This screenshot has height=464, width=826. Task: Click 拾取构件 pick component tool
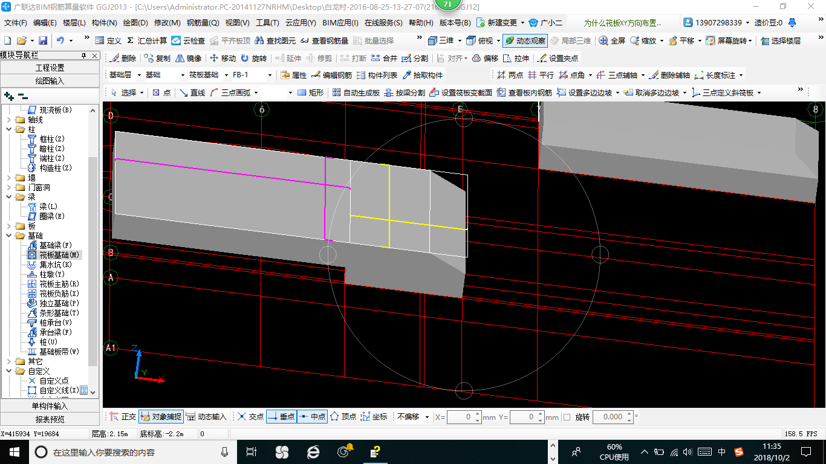coord(423,76)
